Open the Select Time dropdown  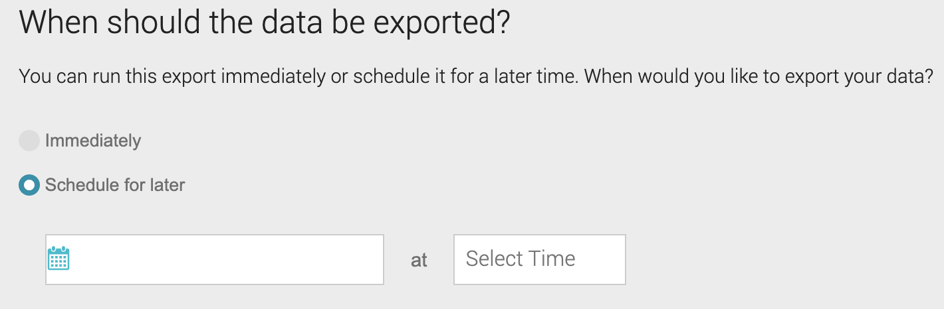click(540, 259)
